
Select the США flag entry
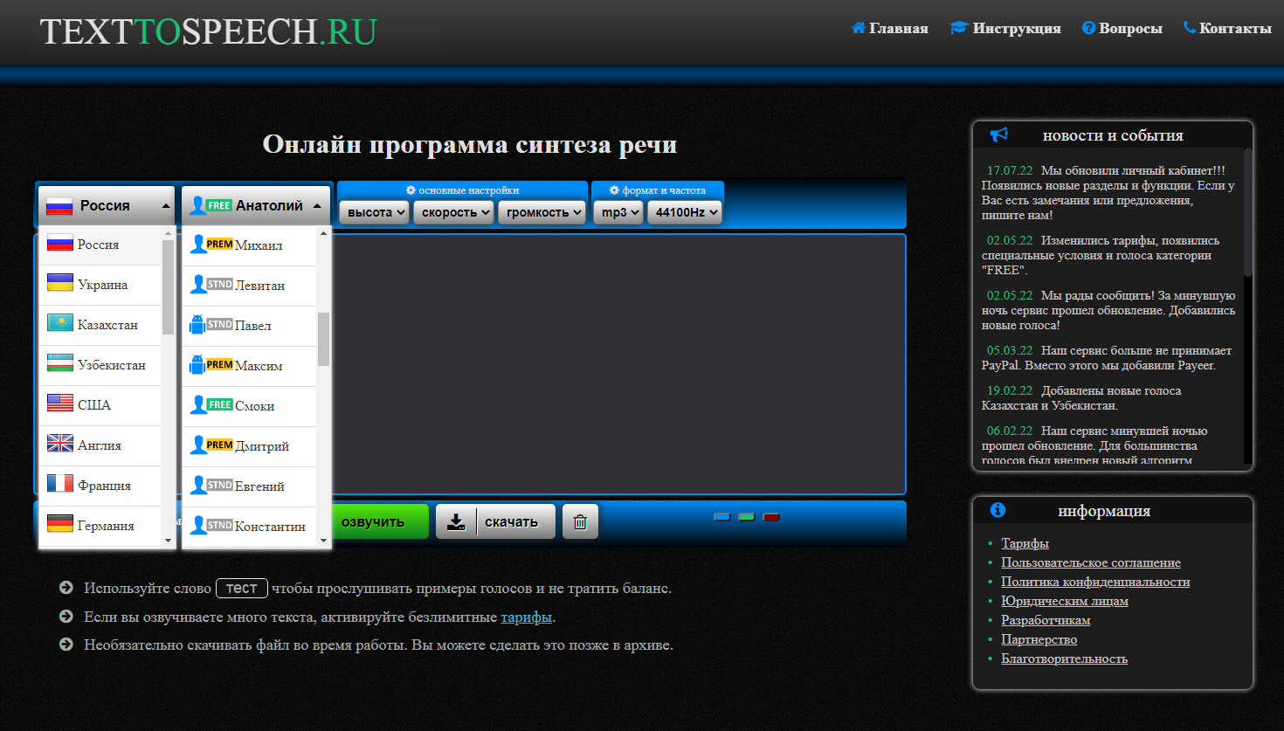[x=60, y=404]
